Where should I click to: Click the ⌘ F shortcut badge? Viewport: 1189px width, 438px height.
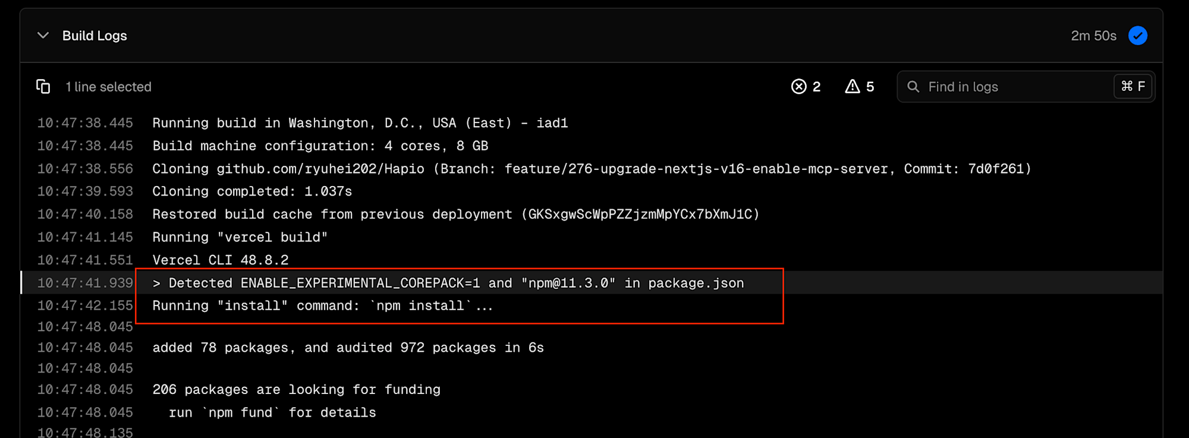pyautogui.click(x=1133, y=87)
